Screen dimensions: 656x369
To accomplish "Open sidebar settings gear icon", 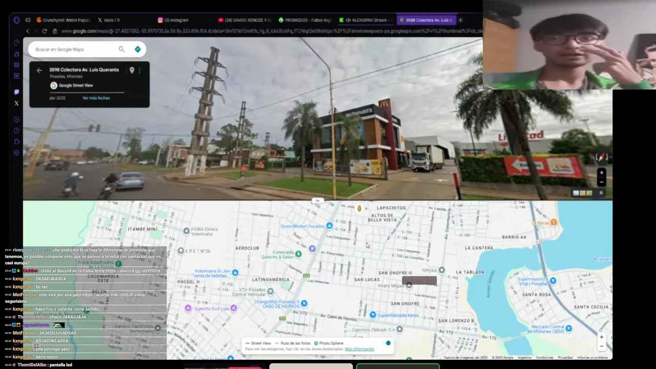I will click(16, 153).
